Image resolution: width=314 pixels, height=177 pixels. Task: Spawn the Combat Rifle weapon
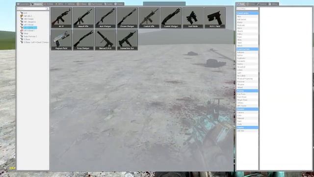[x=149, y=18]
